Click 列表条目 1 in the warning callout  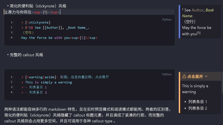[198, 102]
